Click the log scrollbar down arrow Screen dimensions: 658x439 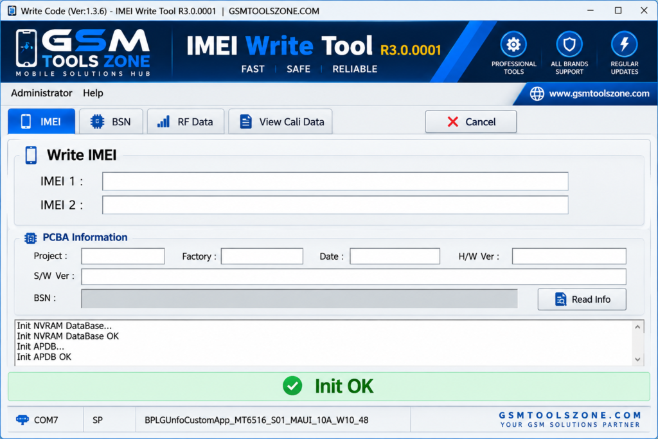pyautogui.click(x=637, y=359)
